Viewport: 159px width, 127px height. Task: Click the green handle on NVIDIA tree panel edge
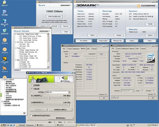(x=1, y=95)
